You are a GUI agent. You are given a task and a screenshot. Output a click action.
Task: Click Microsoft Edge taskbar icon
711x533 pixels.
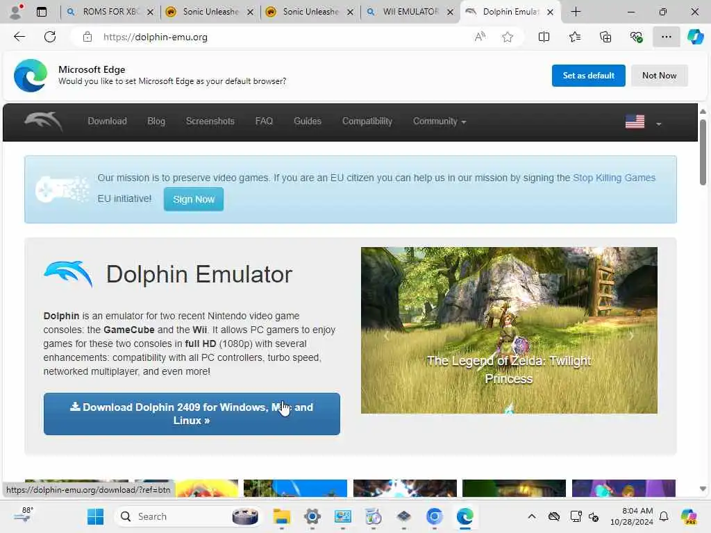465,516
